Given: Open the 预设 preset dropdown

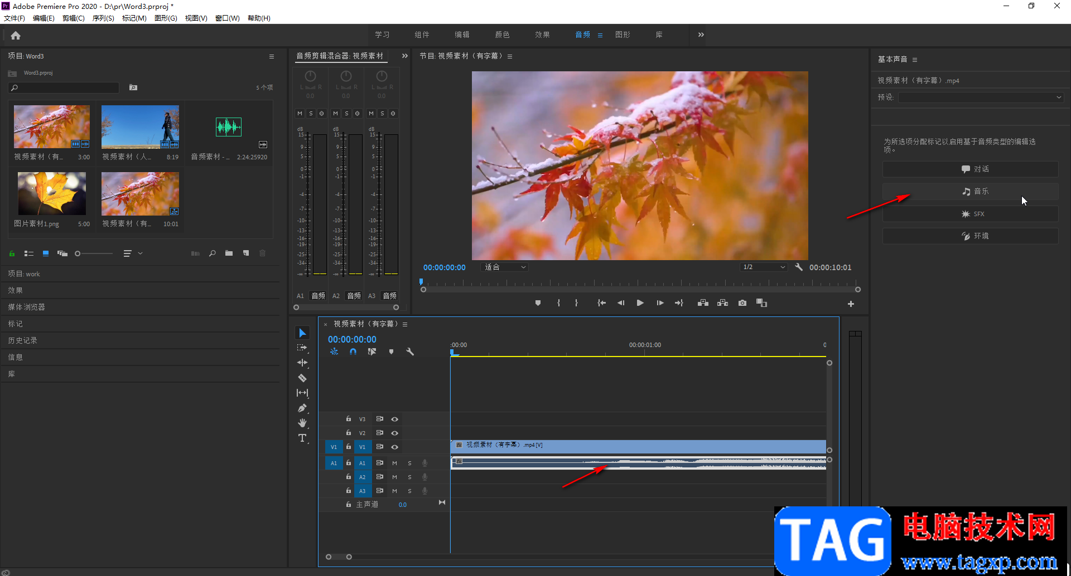Looking at the screenshot, I should coord(981,97).
